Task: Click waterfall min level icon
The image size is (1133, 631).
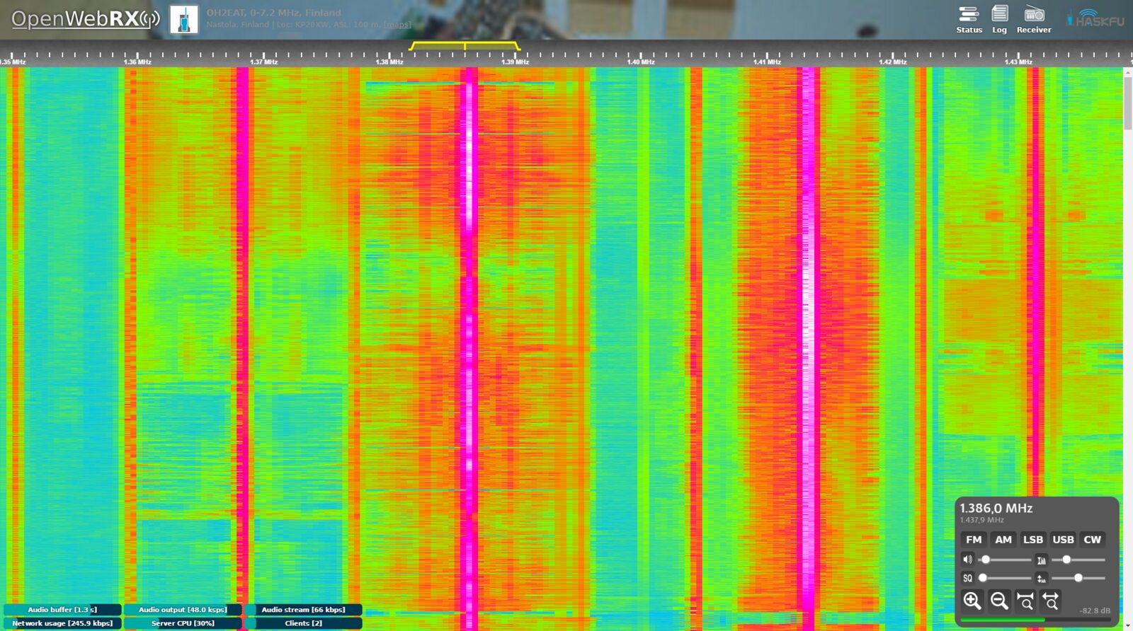Action: point(1041,578)
